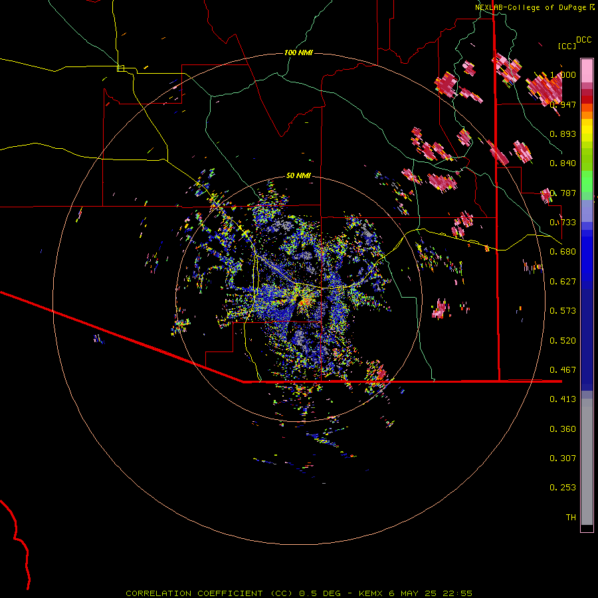
Task: Click the 0.360 legend value
Action: (x=563, y=429)
